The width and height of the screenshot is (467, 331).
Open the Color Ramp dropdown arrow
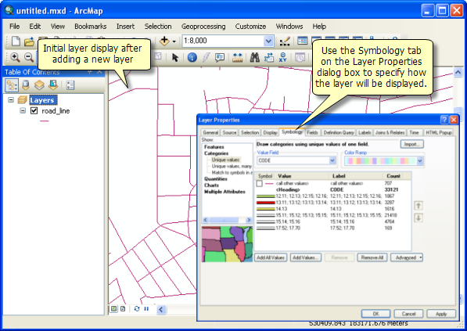[x=420, y=161]
